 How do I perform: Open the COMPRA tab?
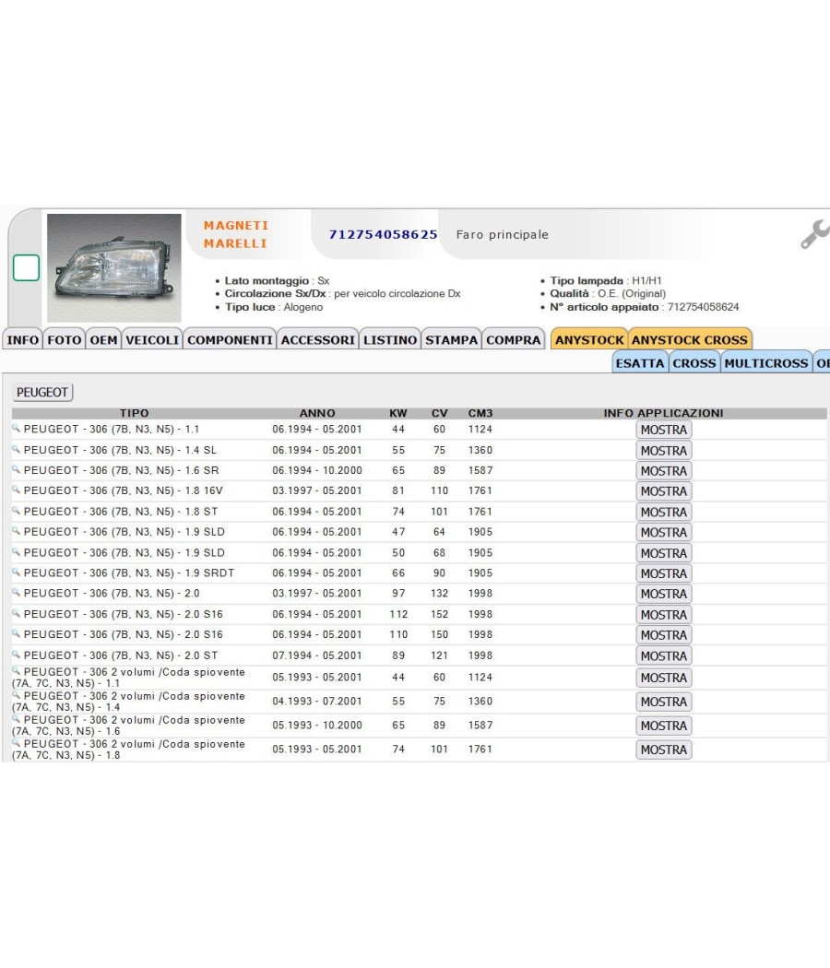(513, 339)
